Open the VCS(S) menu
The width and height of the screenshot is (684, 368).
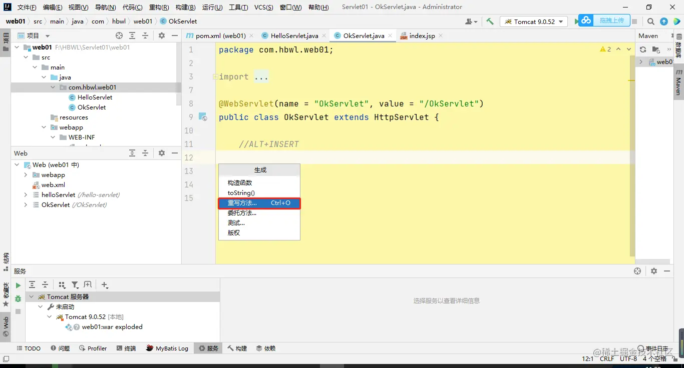coord(264,7)
